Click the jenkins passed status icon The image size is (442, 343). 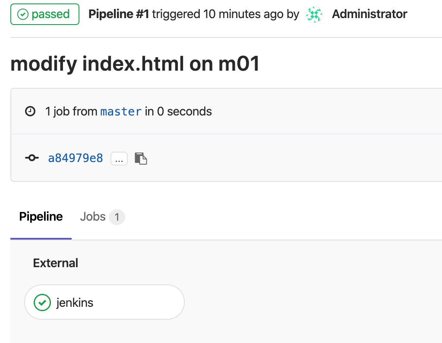point(42,302)
